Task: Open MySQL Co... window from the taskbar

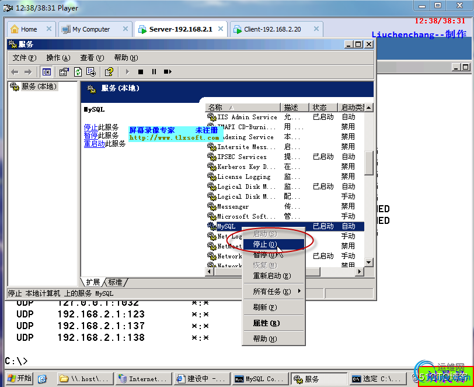Action: pyautogui.click(x=259, y=379)
